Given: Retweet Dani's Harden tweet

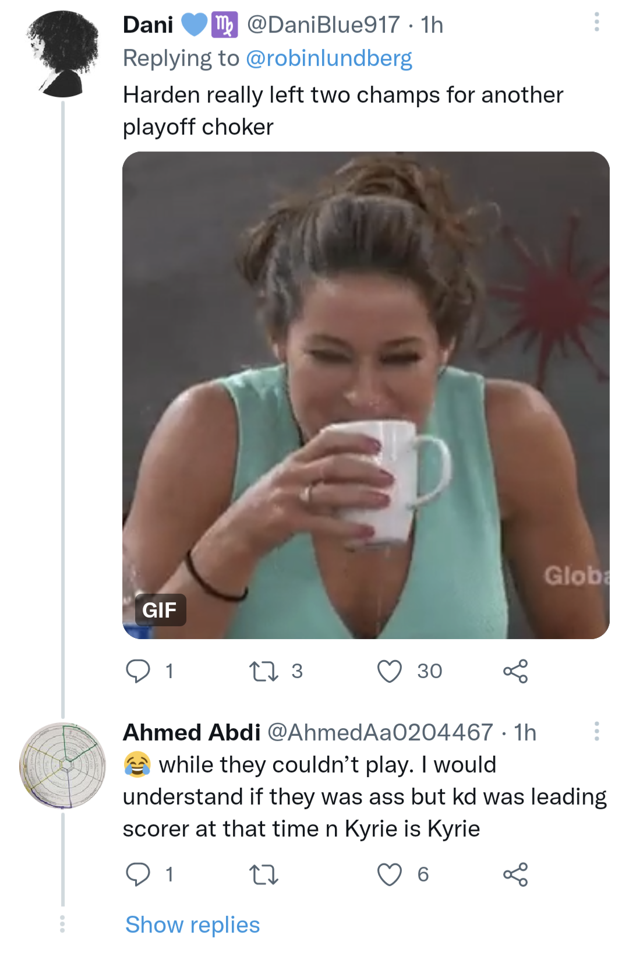Looking at the screenshot, I should [263, 671].
